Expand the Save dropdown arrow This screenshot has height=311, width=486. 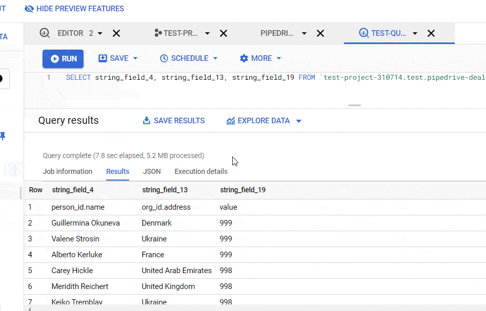(x=135, y=58)
